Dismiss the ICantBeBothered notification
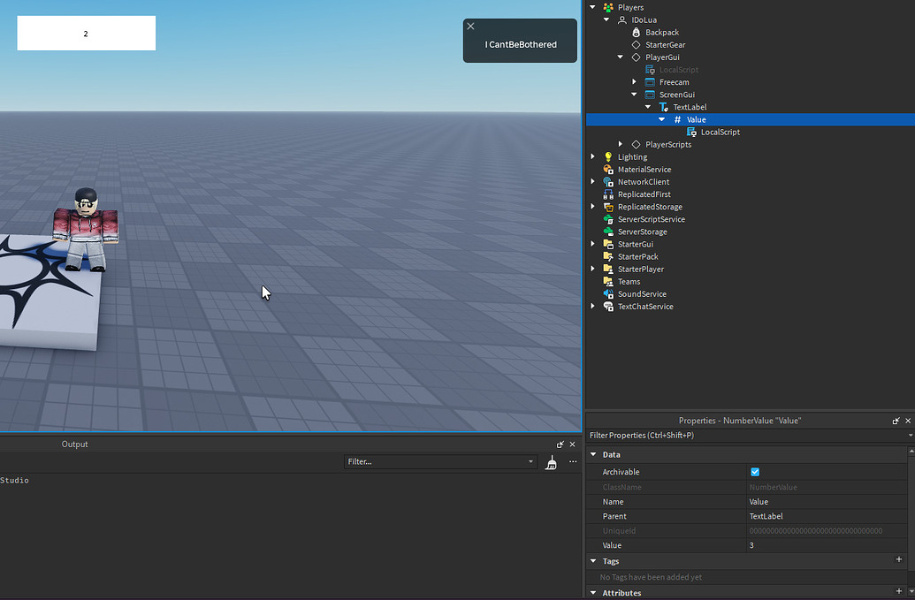The image size is (915, 600). point(470,27)
